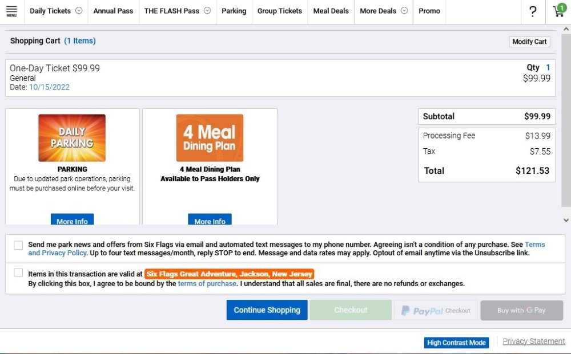Enable park news and offers checkbox
Image resolution: width=571 pixels, height=354 pixels.
19,245
